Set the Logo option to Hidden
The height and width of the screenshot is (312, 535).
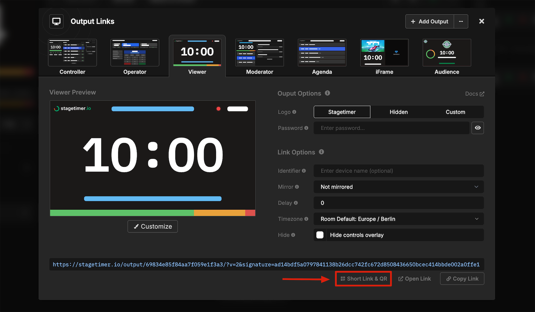pos(398,112)
